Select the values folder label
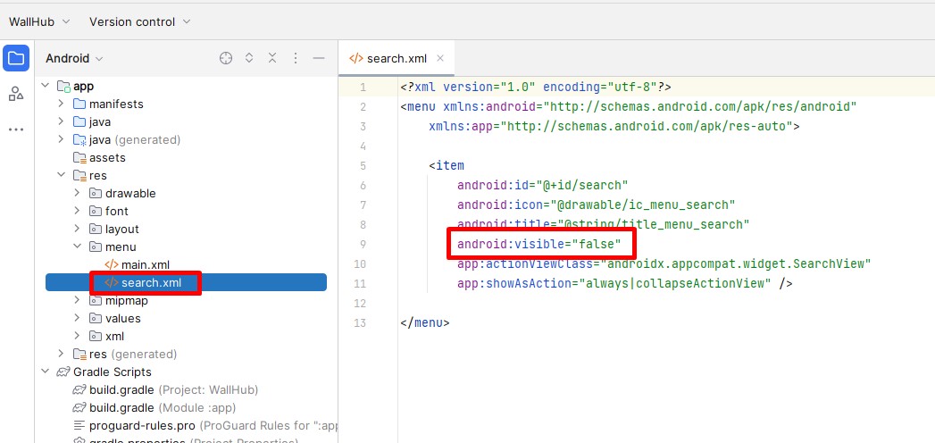Viewport: 935px width, 443px height. pos(123,318)
